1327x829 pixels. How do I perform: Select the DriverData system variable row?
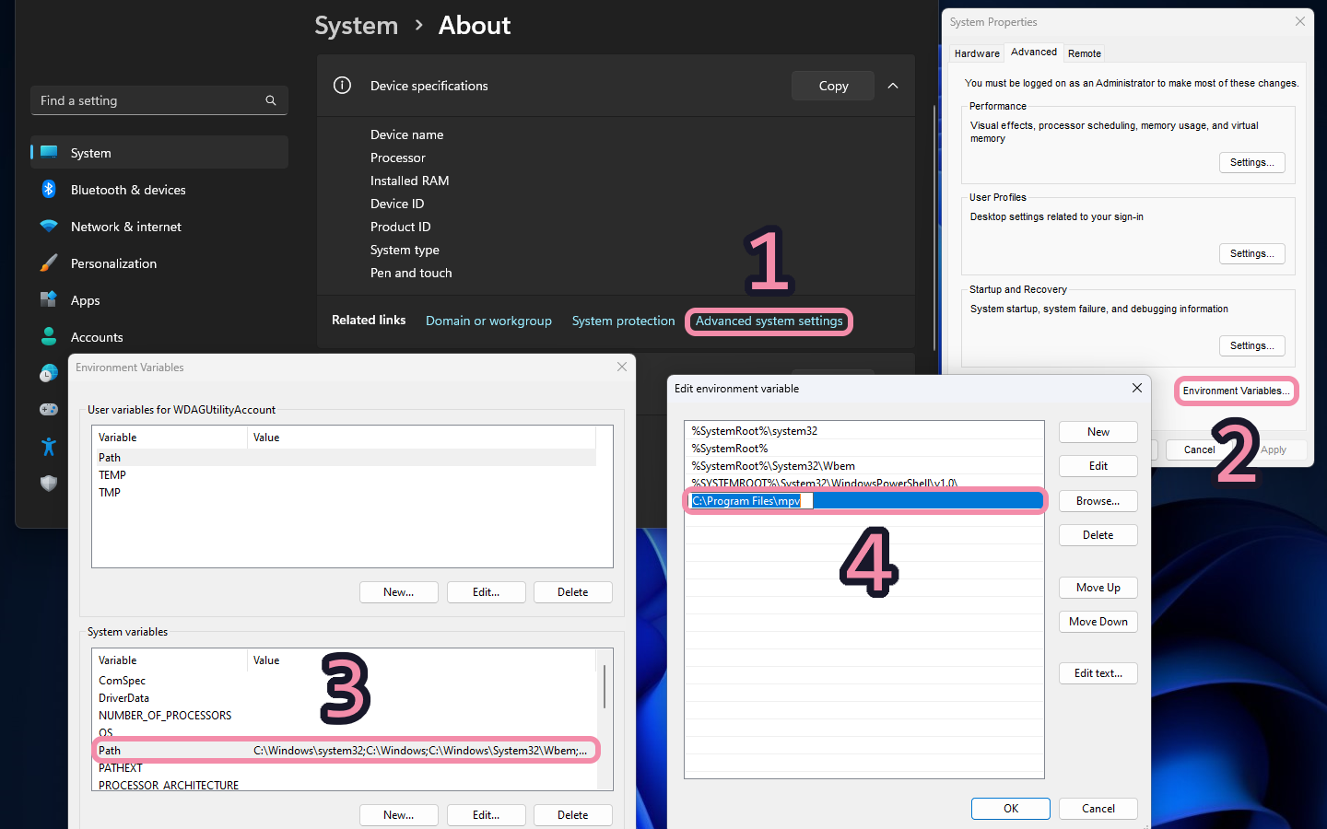tap(345, 698)
